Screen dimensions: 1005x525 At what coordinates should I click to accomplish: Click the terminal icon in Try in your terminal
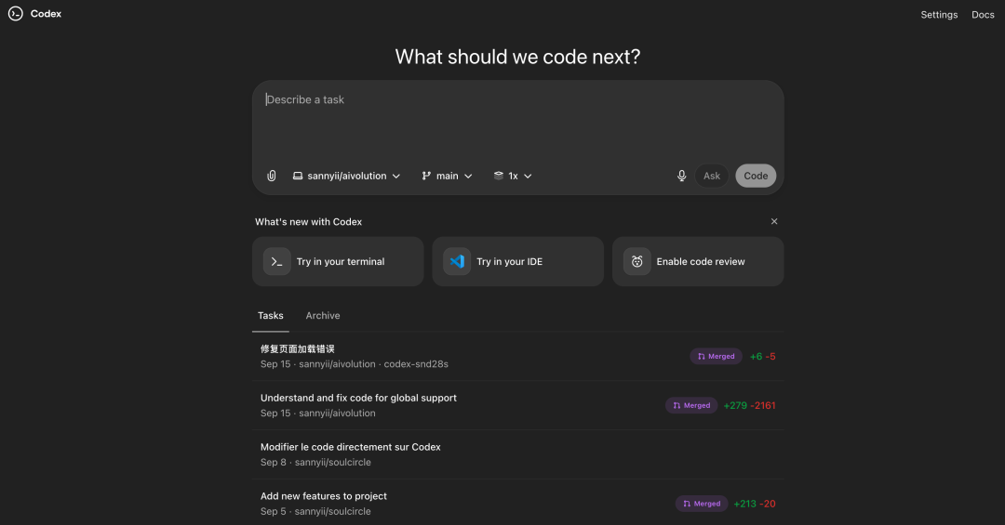point(276,262)
